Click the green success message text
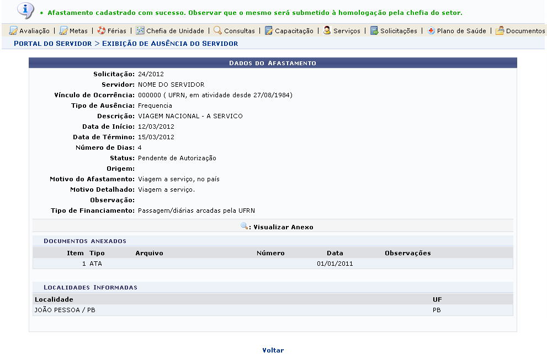The height and width of the screenshot is (363, 547). click(255, 13)
